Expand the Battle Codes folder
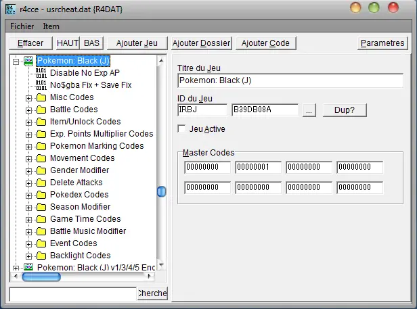The height and width of the screenshot is (309, 417). (x=28, y=110)
